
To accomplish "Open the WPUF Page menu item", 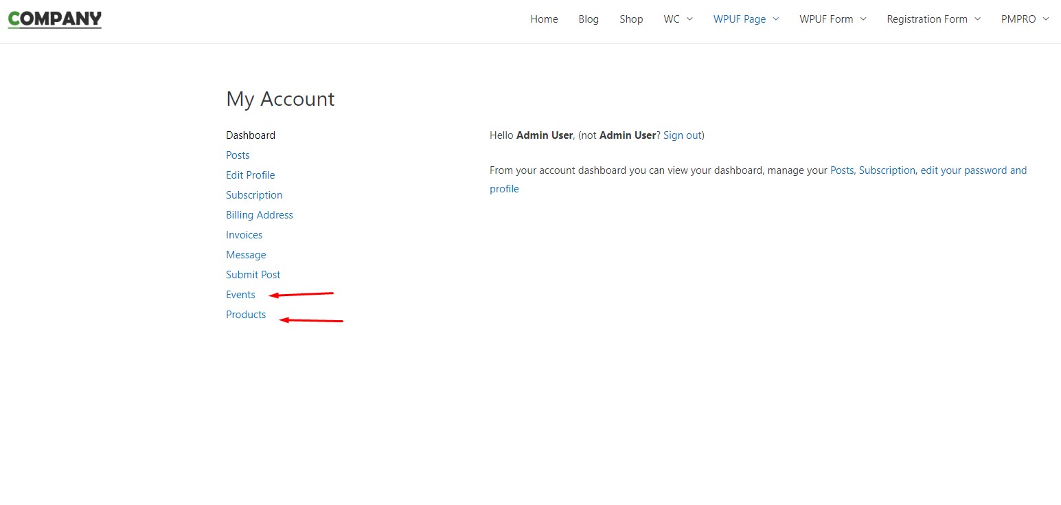I will point(740,19).
